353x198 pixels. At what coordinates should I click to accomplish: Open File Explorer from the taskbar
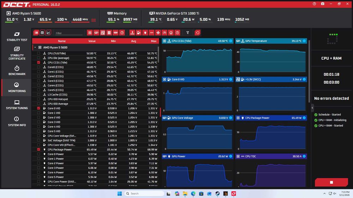(x=185, y=193)
